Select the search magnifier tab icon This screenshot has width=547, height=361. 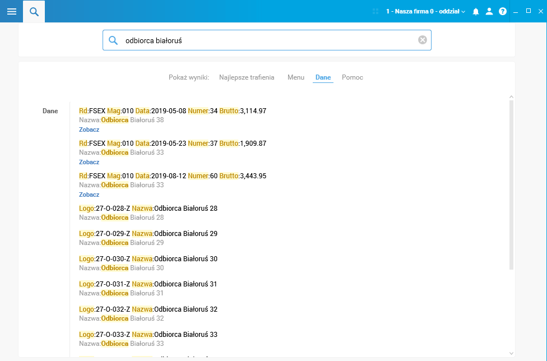[34, 12]
